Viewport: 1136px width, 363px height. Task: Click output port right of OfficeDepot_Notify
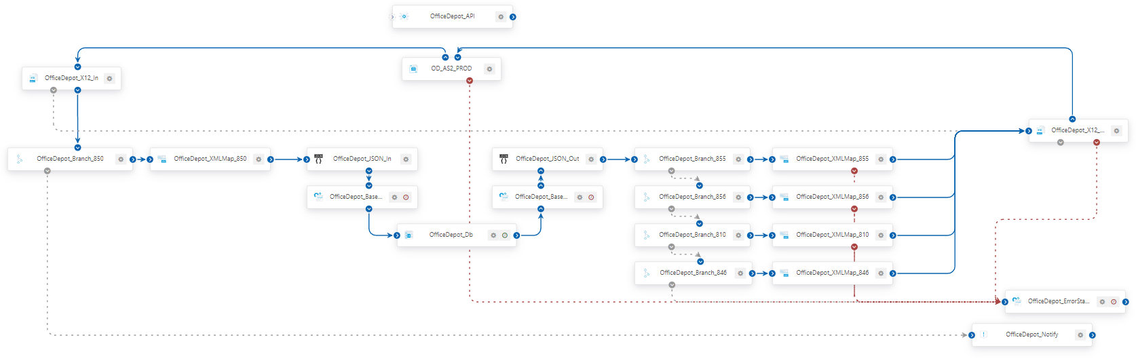click(1092, 335)
